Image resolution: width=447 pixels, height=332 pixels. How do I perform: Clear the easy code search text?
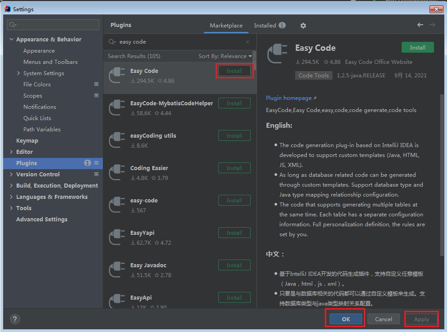pyautogui.click(x=248, y=42)
